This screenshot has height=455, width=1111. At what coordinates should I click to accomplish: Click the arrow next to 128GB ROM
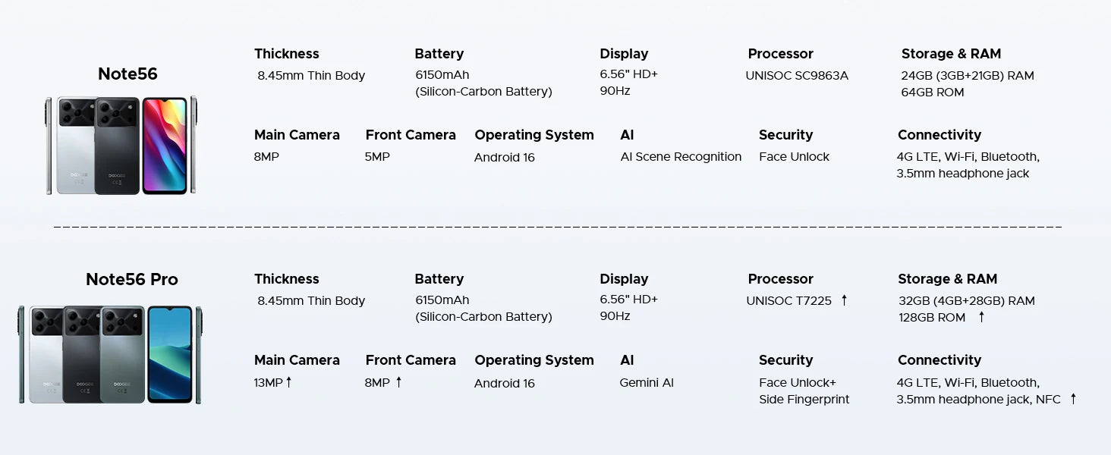tap(981, 317)
